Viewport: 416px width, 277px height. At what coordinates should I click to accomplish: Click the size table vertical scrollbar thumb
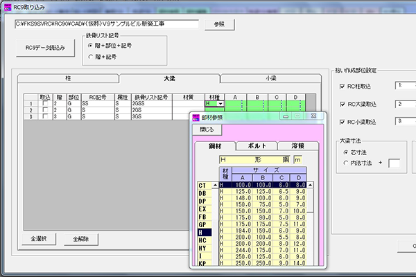310,200
